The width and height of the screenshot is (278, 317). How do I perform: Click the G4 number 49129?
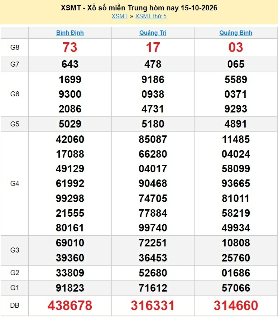[70, 169]
